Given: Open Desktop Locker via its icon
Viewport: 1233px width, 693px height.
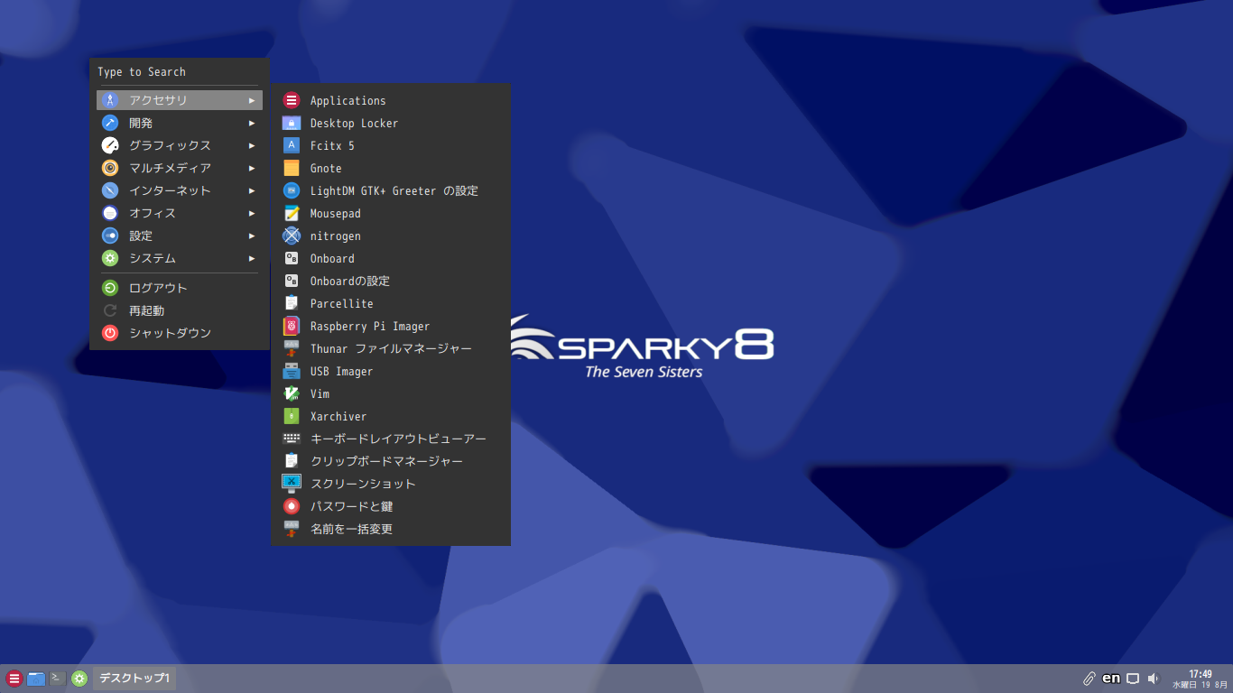Looking at the screenshot, I should [292, 123].
